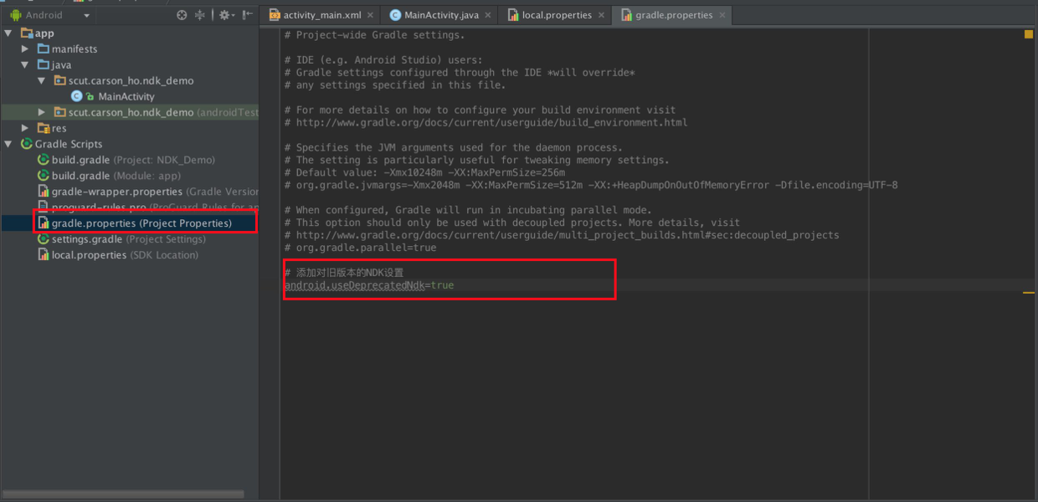Click the hide project panel icon
Image resolution: width=1038 pixels, height=502 pixels.
click(x=249, y=15)
